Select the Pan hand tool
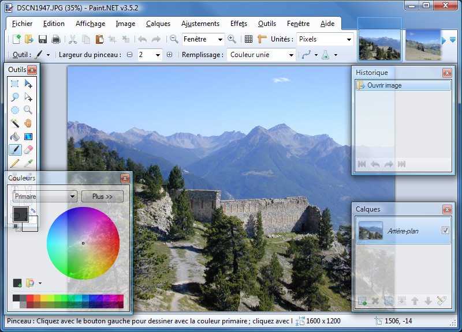 coord(28,123)
